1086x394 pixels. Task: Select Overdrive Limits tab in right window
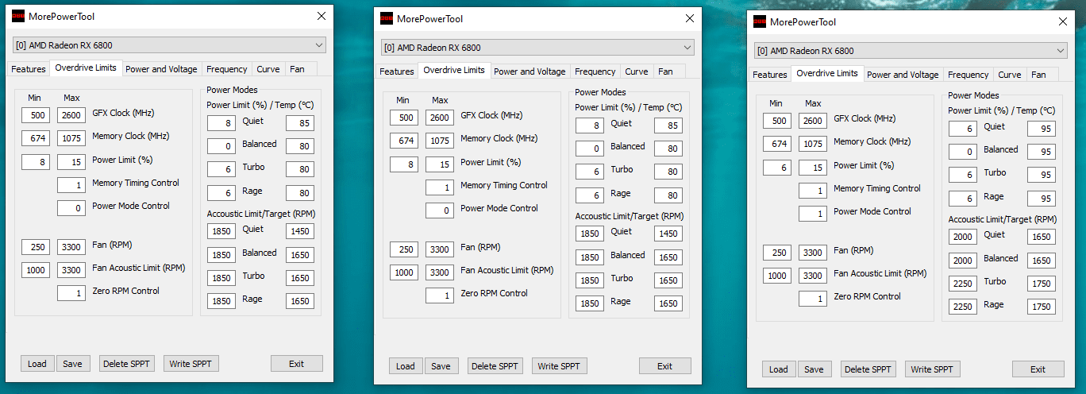tap(827, 73)
